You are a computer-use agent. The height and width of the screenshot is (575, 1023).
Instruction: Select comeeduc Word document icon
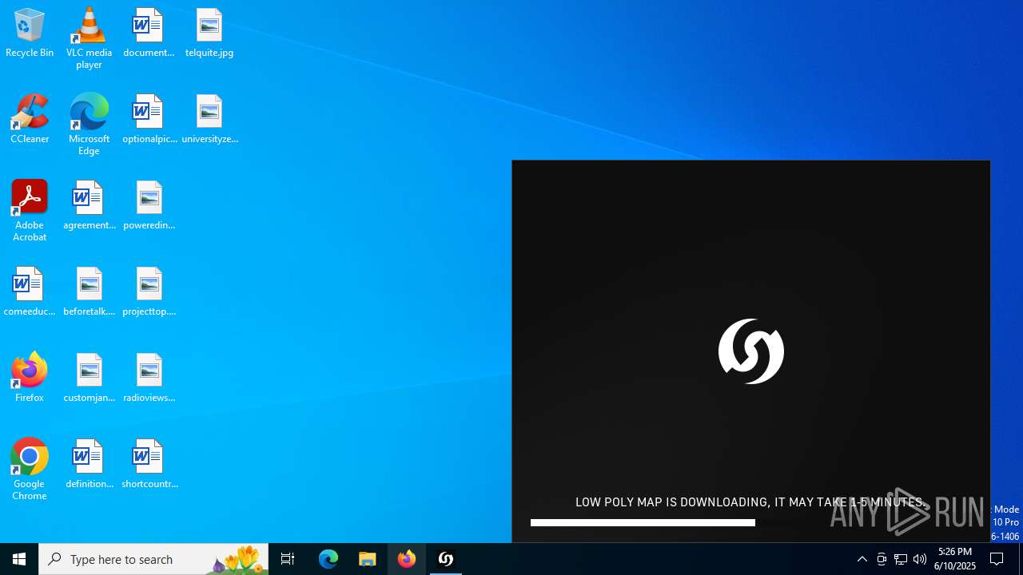(30, 292)
